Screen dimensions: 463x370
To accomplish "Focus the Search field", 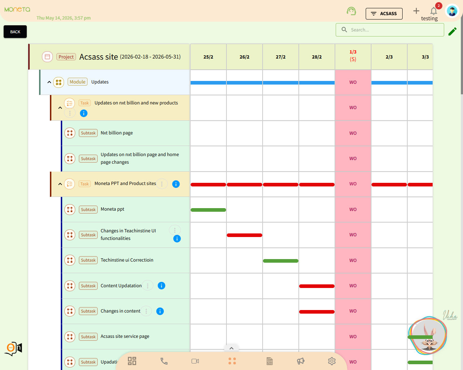I will (x=390, y=30).
